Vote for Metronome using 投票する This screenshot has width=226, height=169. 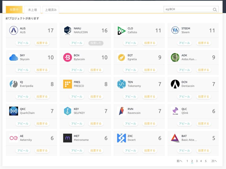pyautogui.click(x=96, y=151)
